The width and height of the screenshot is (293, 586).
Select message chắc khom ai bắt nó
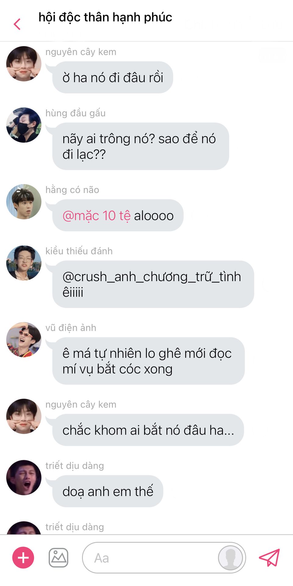pos(148,430)
